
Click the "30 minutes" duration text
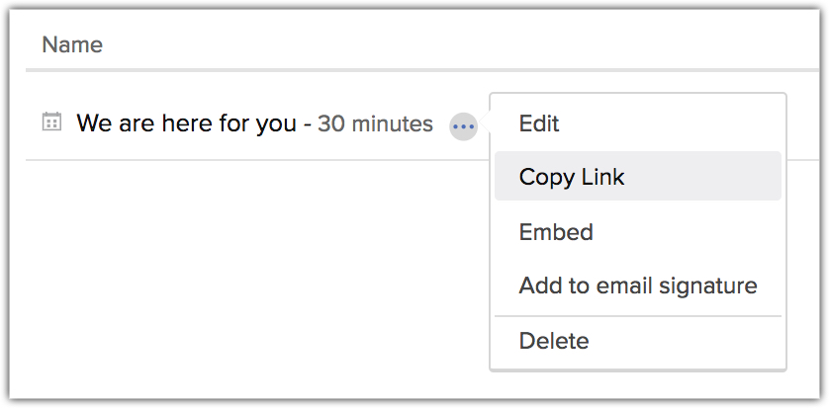pyautogui.click(x=375, y=124)
